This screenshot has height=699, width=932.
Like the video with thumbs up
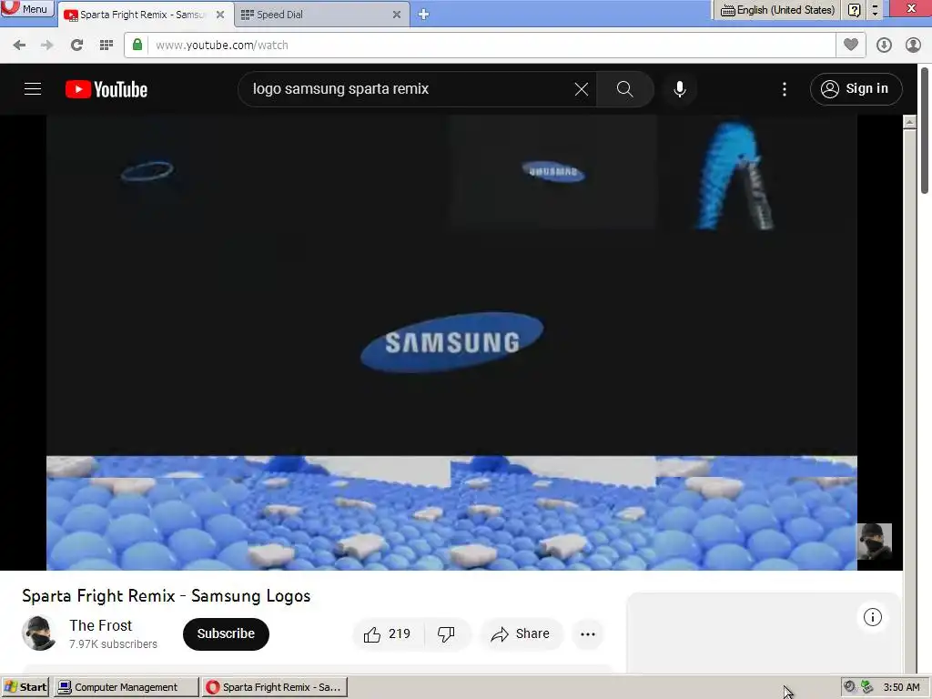(388, 634)
